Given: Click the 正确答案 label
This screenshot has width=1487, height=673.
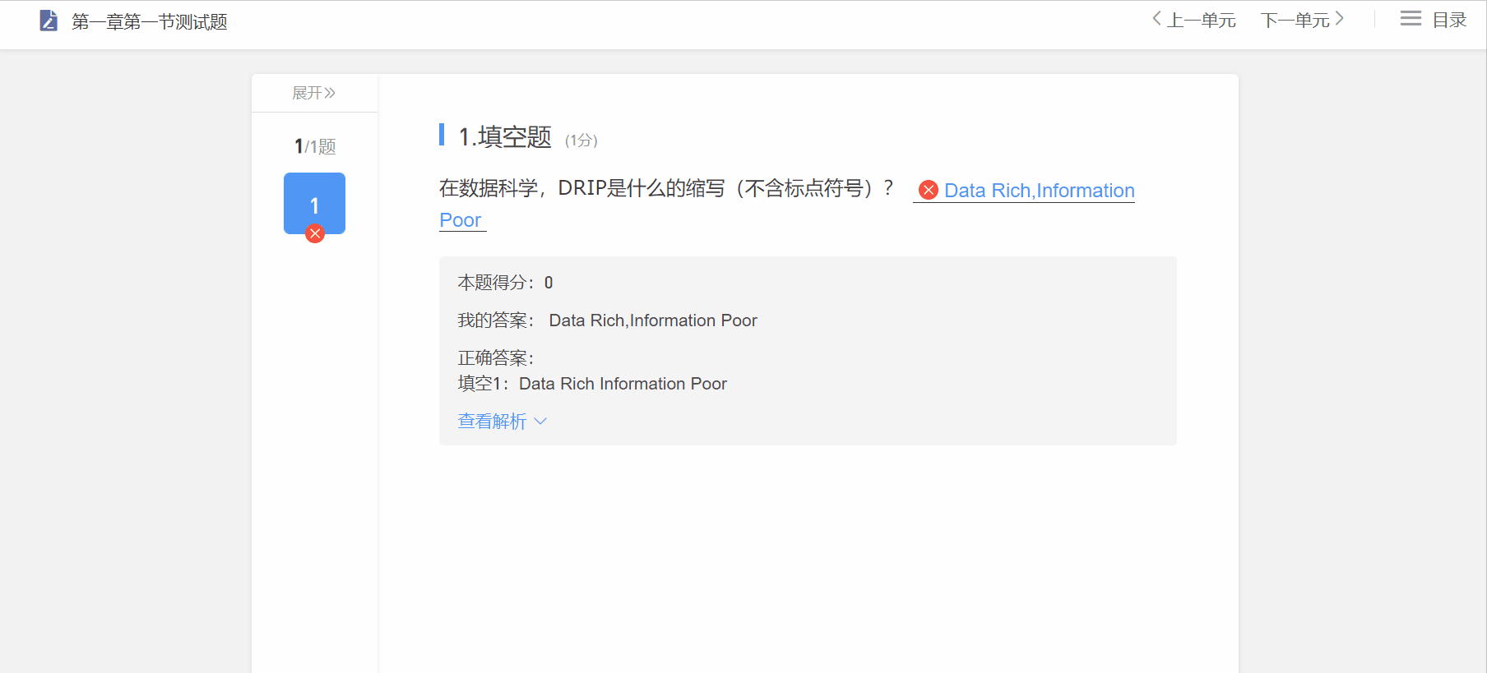Looking at the screenshot, I should click(x=496, y=358).
